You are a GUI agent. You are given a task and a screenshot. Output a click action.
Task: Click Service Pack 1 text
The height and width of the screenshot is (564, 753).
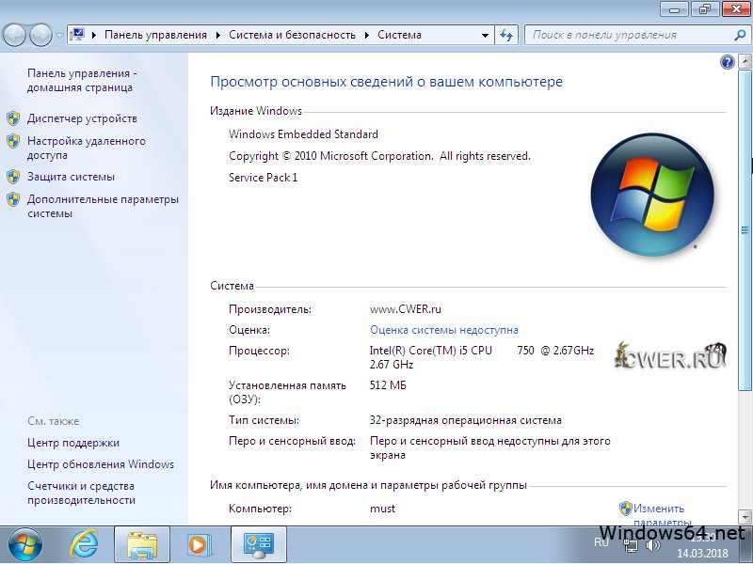(264, 178)
